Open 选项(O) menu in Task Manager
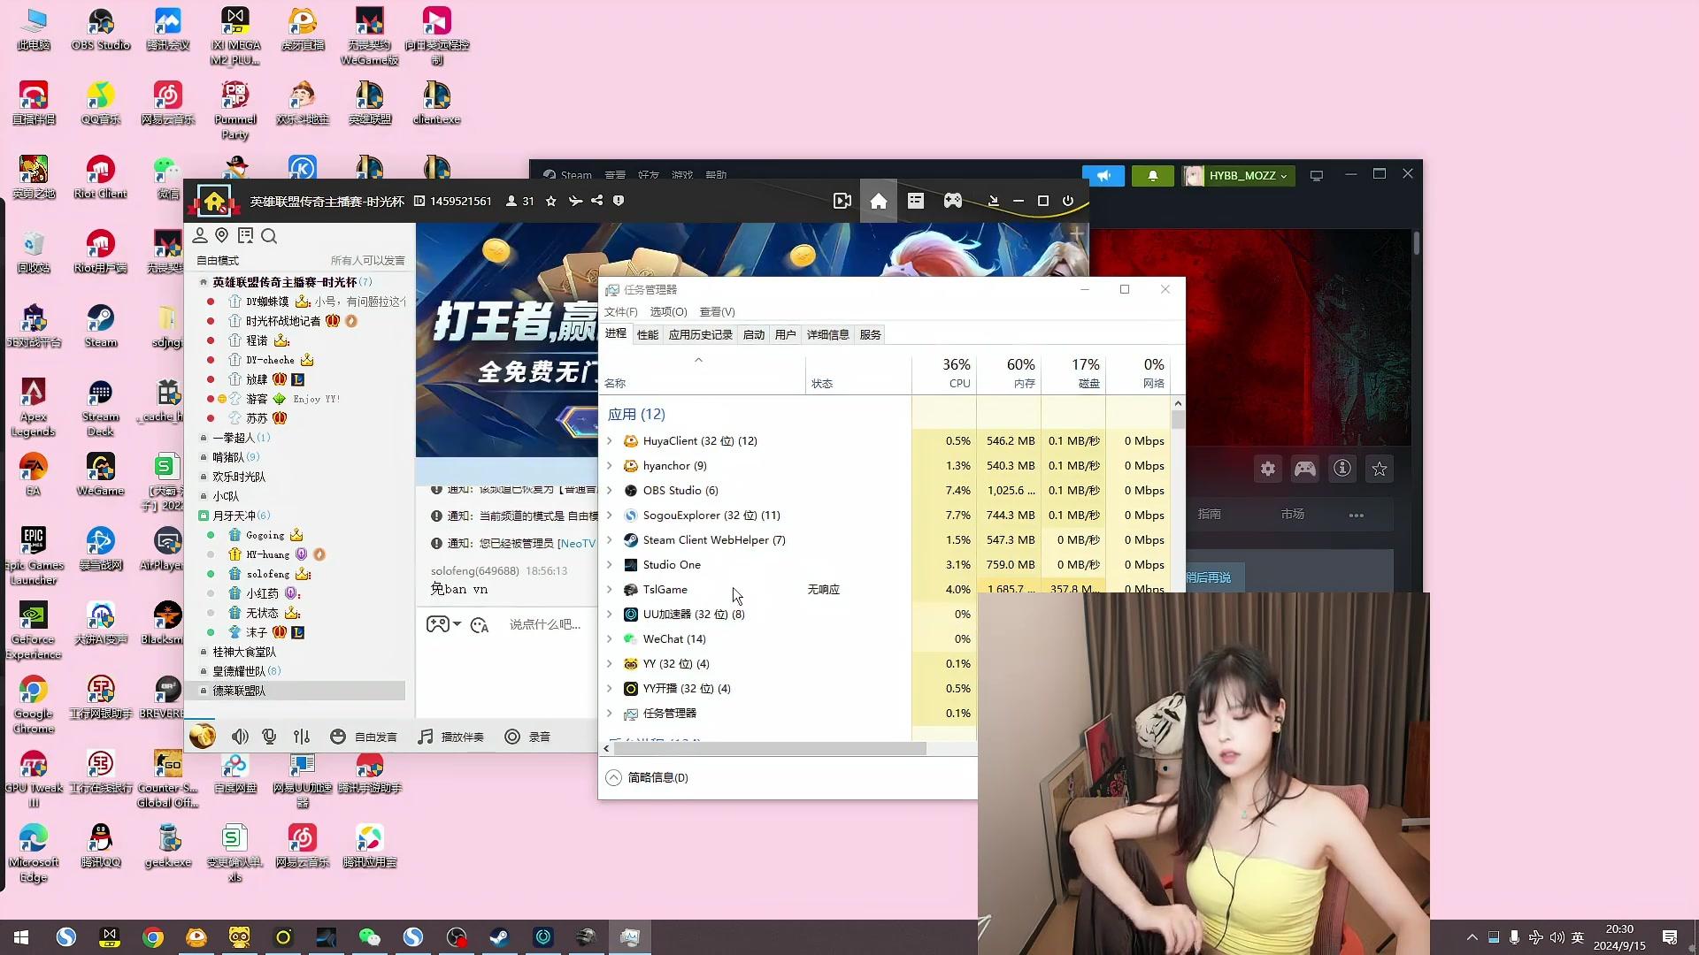The width and height of the screenshot is (1699, 955). (668, 311)
